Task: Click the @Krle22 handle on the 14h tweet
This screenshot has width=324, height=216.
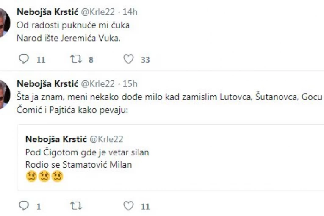Action: [x=97, y=12]
